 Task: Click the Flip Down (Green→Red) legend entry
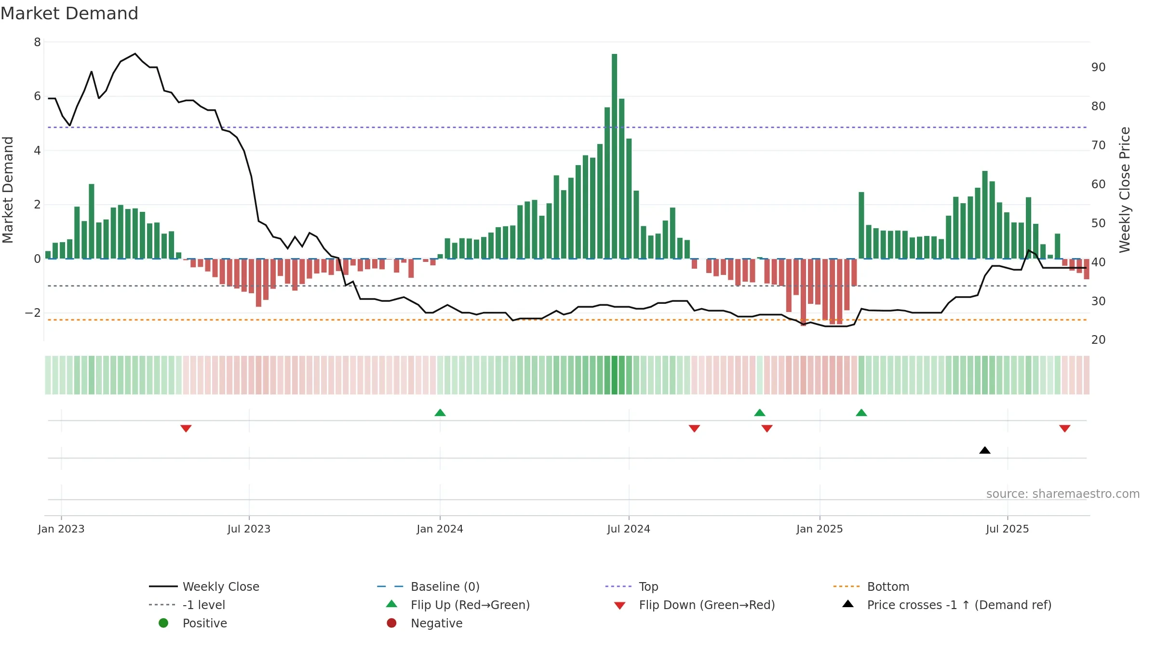click(694, 605)
